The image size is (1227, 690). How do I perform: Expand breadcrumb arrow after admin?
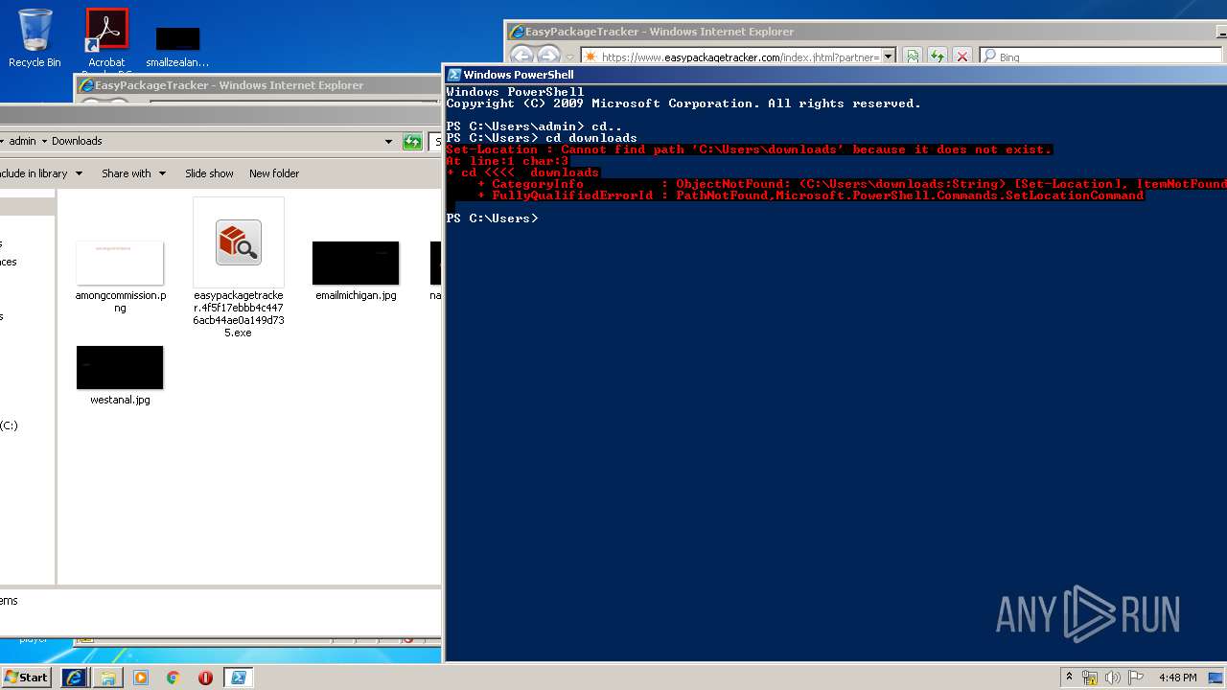pyautogui.click(x=44, y=141)
